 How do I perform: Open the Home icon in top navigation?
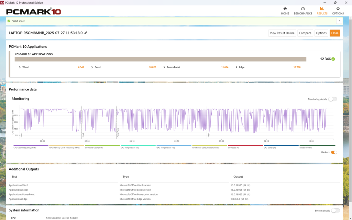(285, 9)
